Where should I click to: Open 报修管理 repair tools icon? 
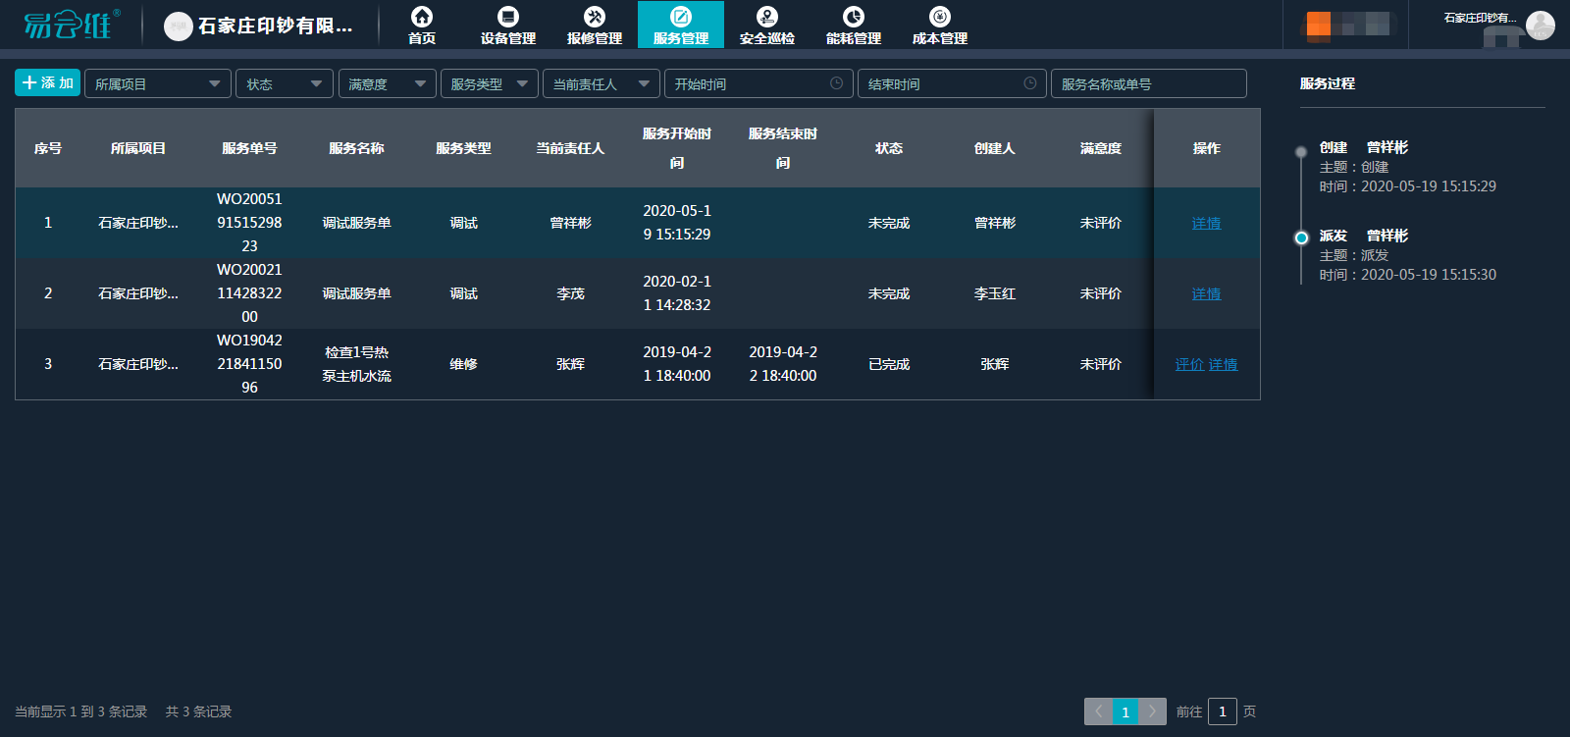click(x=594, y=17)
